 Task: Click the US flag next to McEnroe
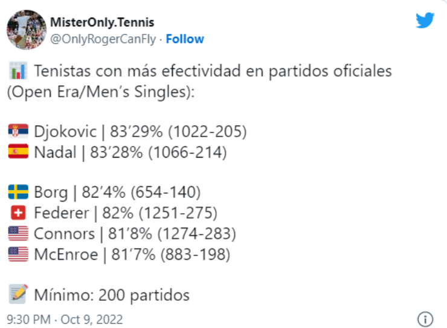tap(17, 254)
